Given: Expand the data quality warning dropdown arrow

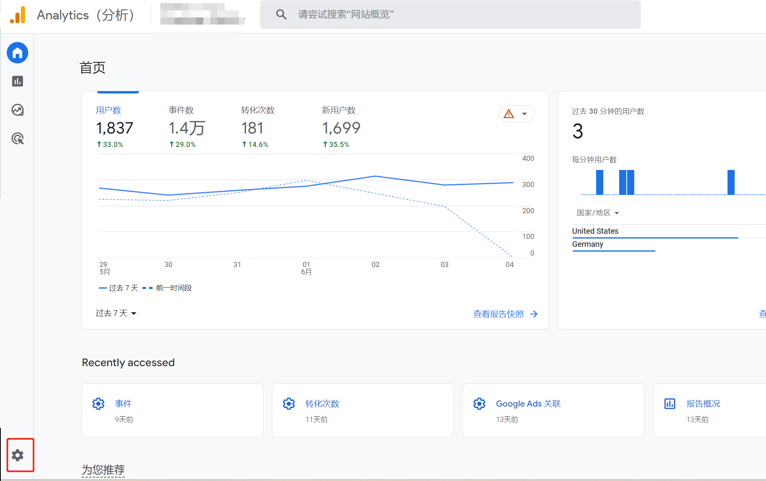Looking at the screenshot, I should (x=525, y=114).
